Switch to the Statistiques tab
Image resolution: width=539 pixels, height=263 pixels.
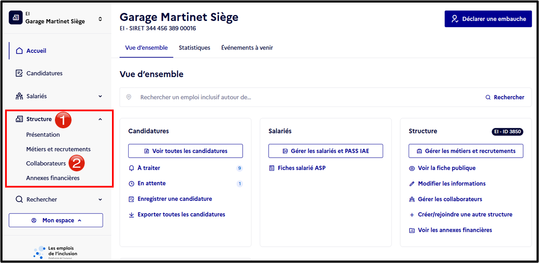tap(195, 48)
